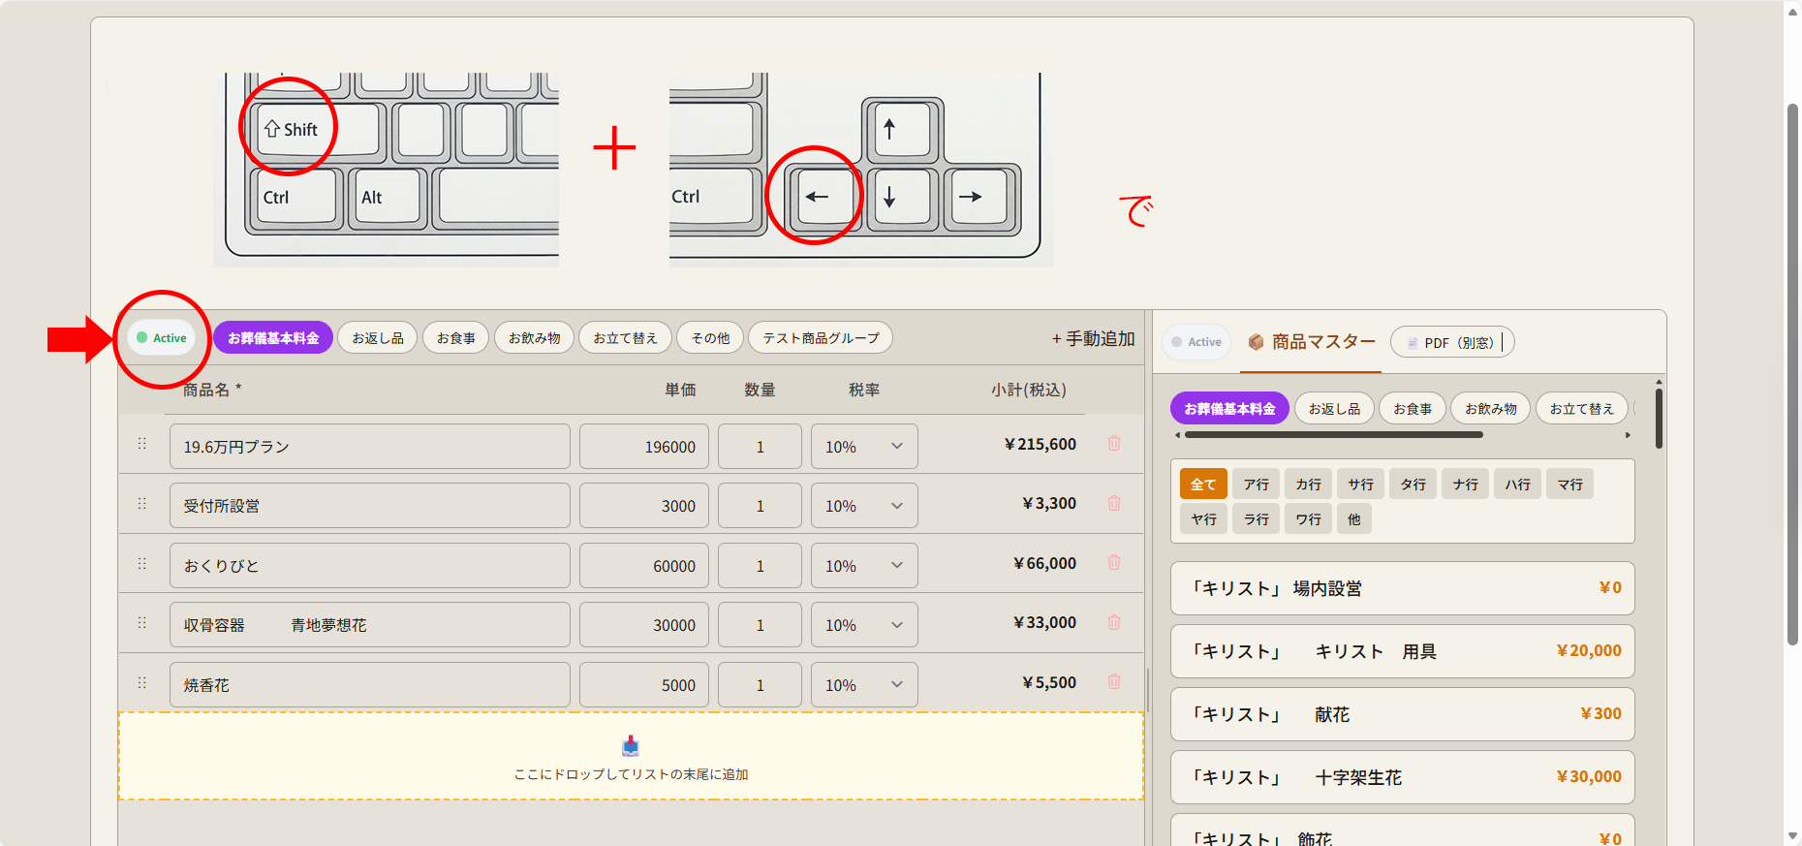Filter products by サ行
The width and height of the screenshot is (1802, 846).
(x=1360, y=484)
